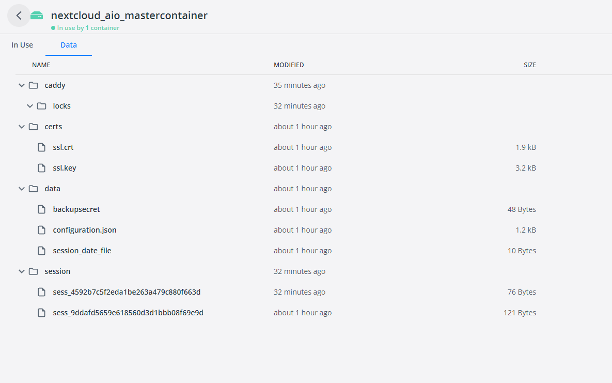Click the 1.9 kB size of ssl.crt
Viewport: 612px width, 383px height.
(x=526, y=147)
